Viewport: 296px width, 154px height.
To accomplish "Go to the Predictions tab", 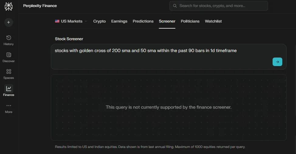I will (143, 21).
